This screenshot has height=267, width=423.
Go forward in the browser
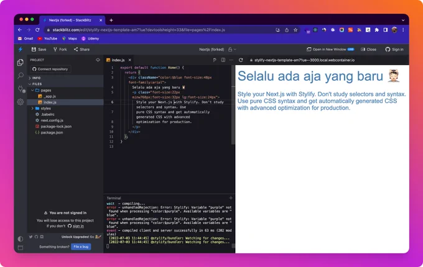(29, 30)
